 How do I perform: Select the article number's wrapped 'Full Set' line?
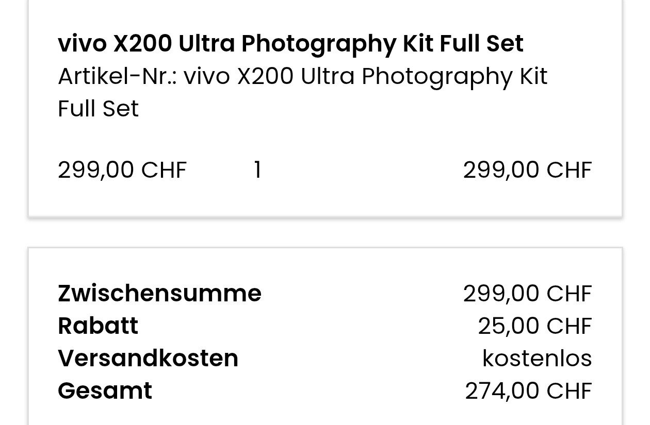click(98, 109)
